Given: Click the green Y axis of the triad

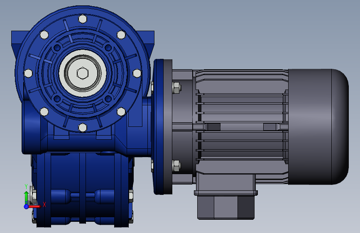Looking at the screenshot, I should click(26, 198).
